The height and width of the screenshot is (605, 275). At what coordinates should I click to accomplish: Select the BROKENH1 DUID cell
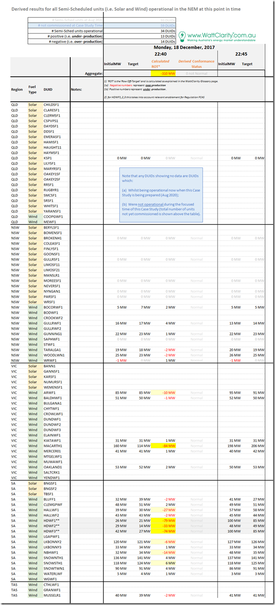(x=52, y=238)
